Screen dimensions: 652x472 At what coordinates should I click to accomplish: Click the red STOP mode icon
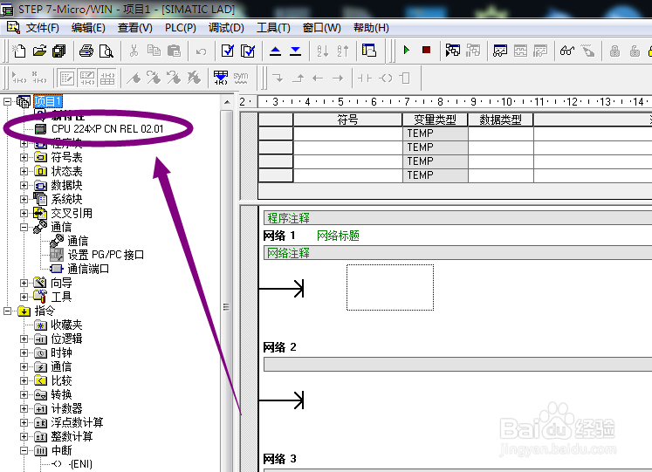pyautogui.click(x=426, y=51)
